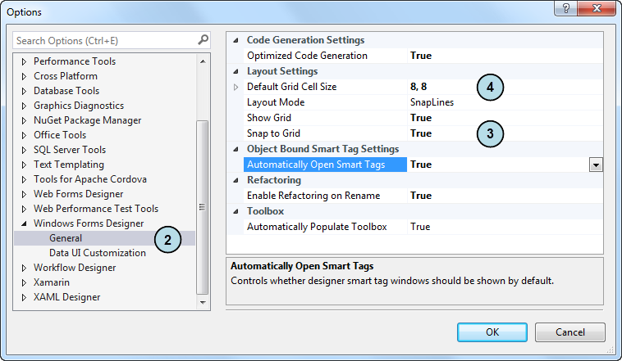Select the Layout Mode SnapLines value
Image resolution: width=622 pixels, height=361 pixels.
(432, 102)
